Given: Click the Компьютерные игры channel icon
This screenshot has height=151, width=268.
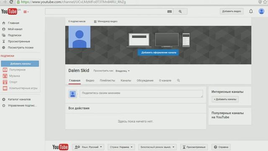Looking at the screenshot, I should tap(5, 88).
